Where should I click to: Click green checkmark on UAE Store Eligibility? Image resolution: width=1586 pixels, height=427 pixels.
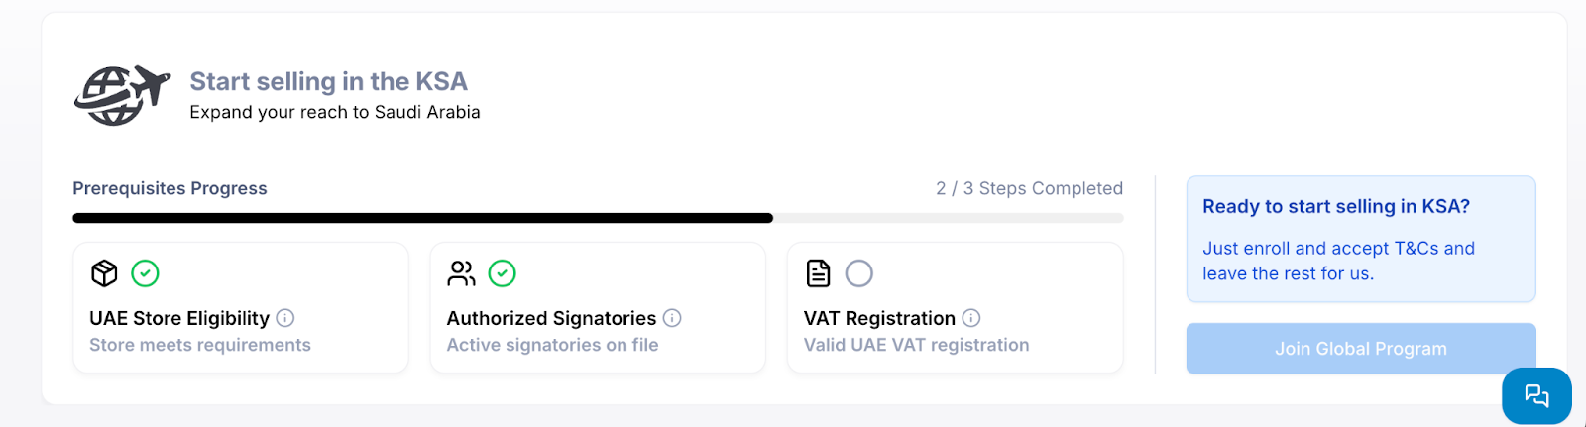tap(146, 273)
